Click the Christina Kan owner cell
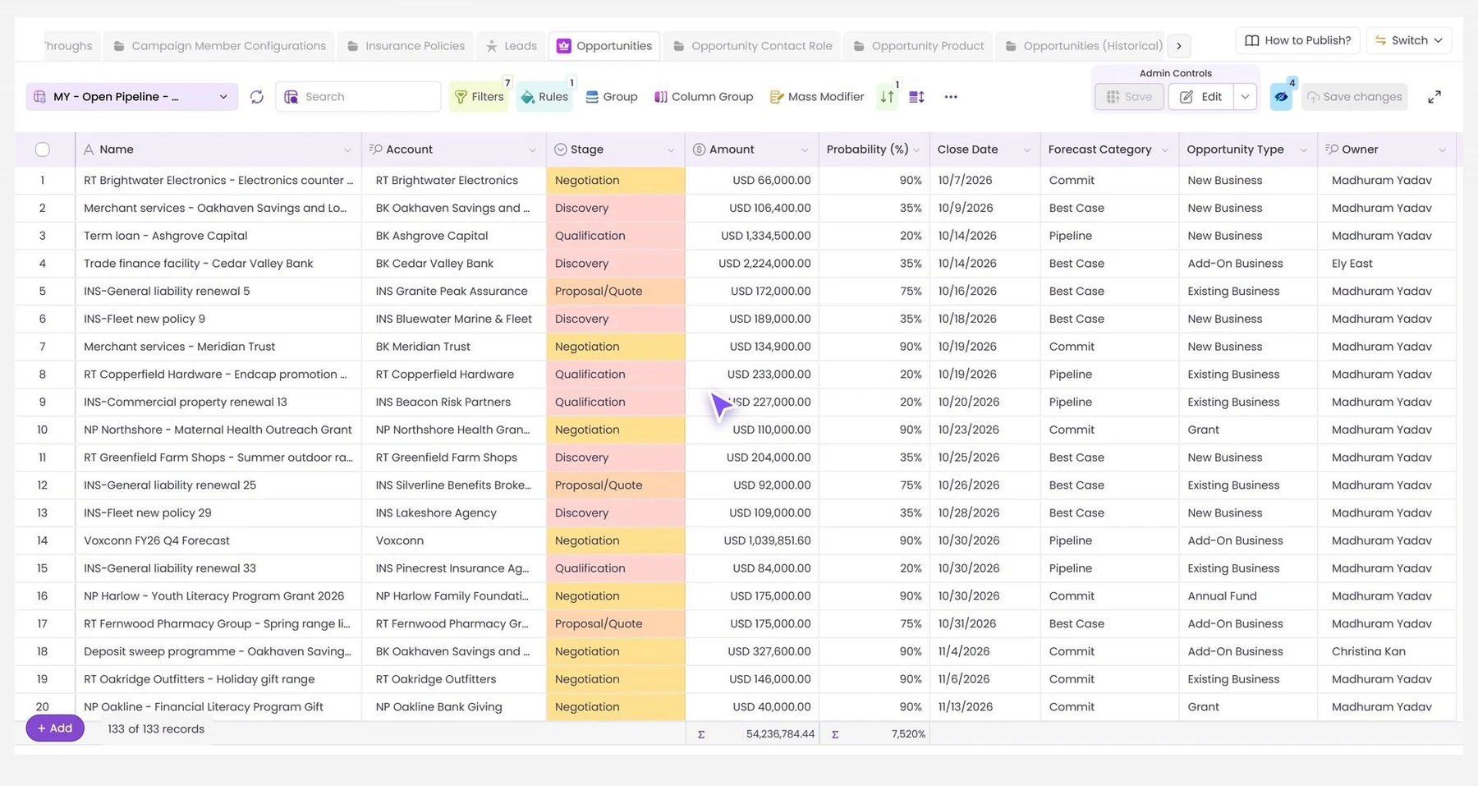The width and height of the screenshot is (1478, 786). (1387, 651)
